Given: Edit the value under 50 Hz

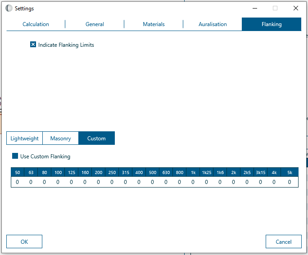Looking at the screenshot, I should (17, 182).
